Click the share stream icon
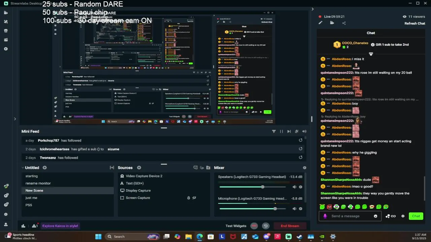Viewport: 431px width, 242px height. tap(344, 23)
